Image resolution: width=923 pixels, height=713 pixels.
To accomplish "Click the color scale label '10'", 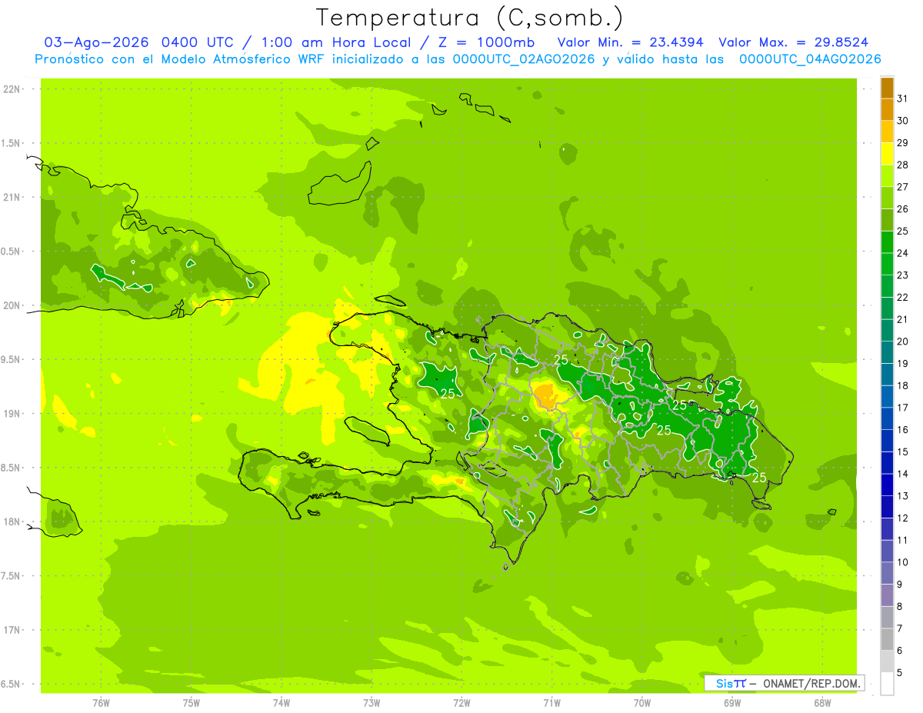I will coord(902,562).
